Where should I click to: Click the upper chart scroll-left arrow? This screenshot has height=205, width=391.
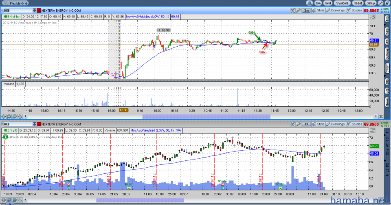click(x=25, y=116)
